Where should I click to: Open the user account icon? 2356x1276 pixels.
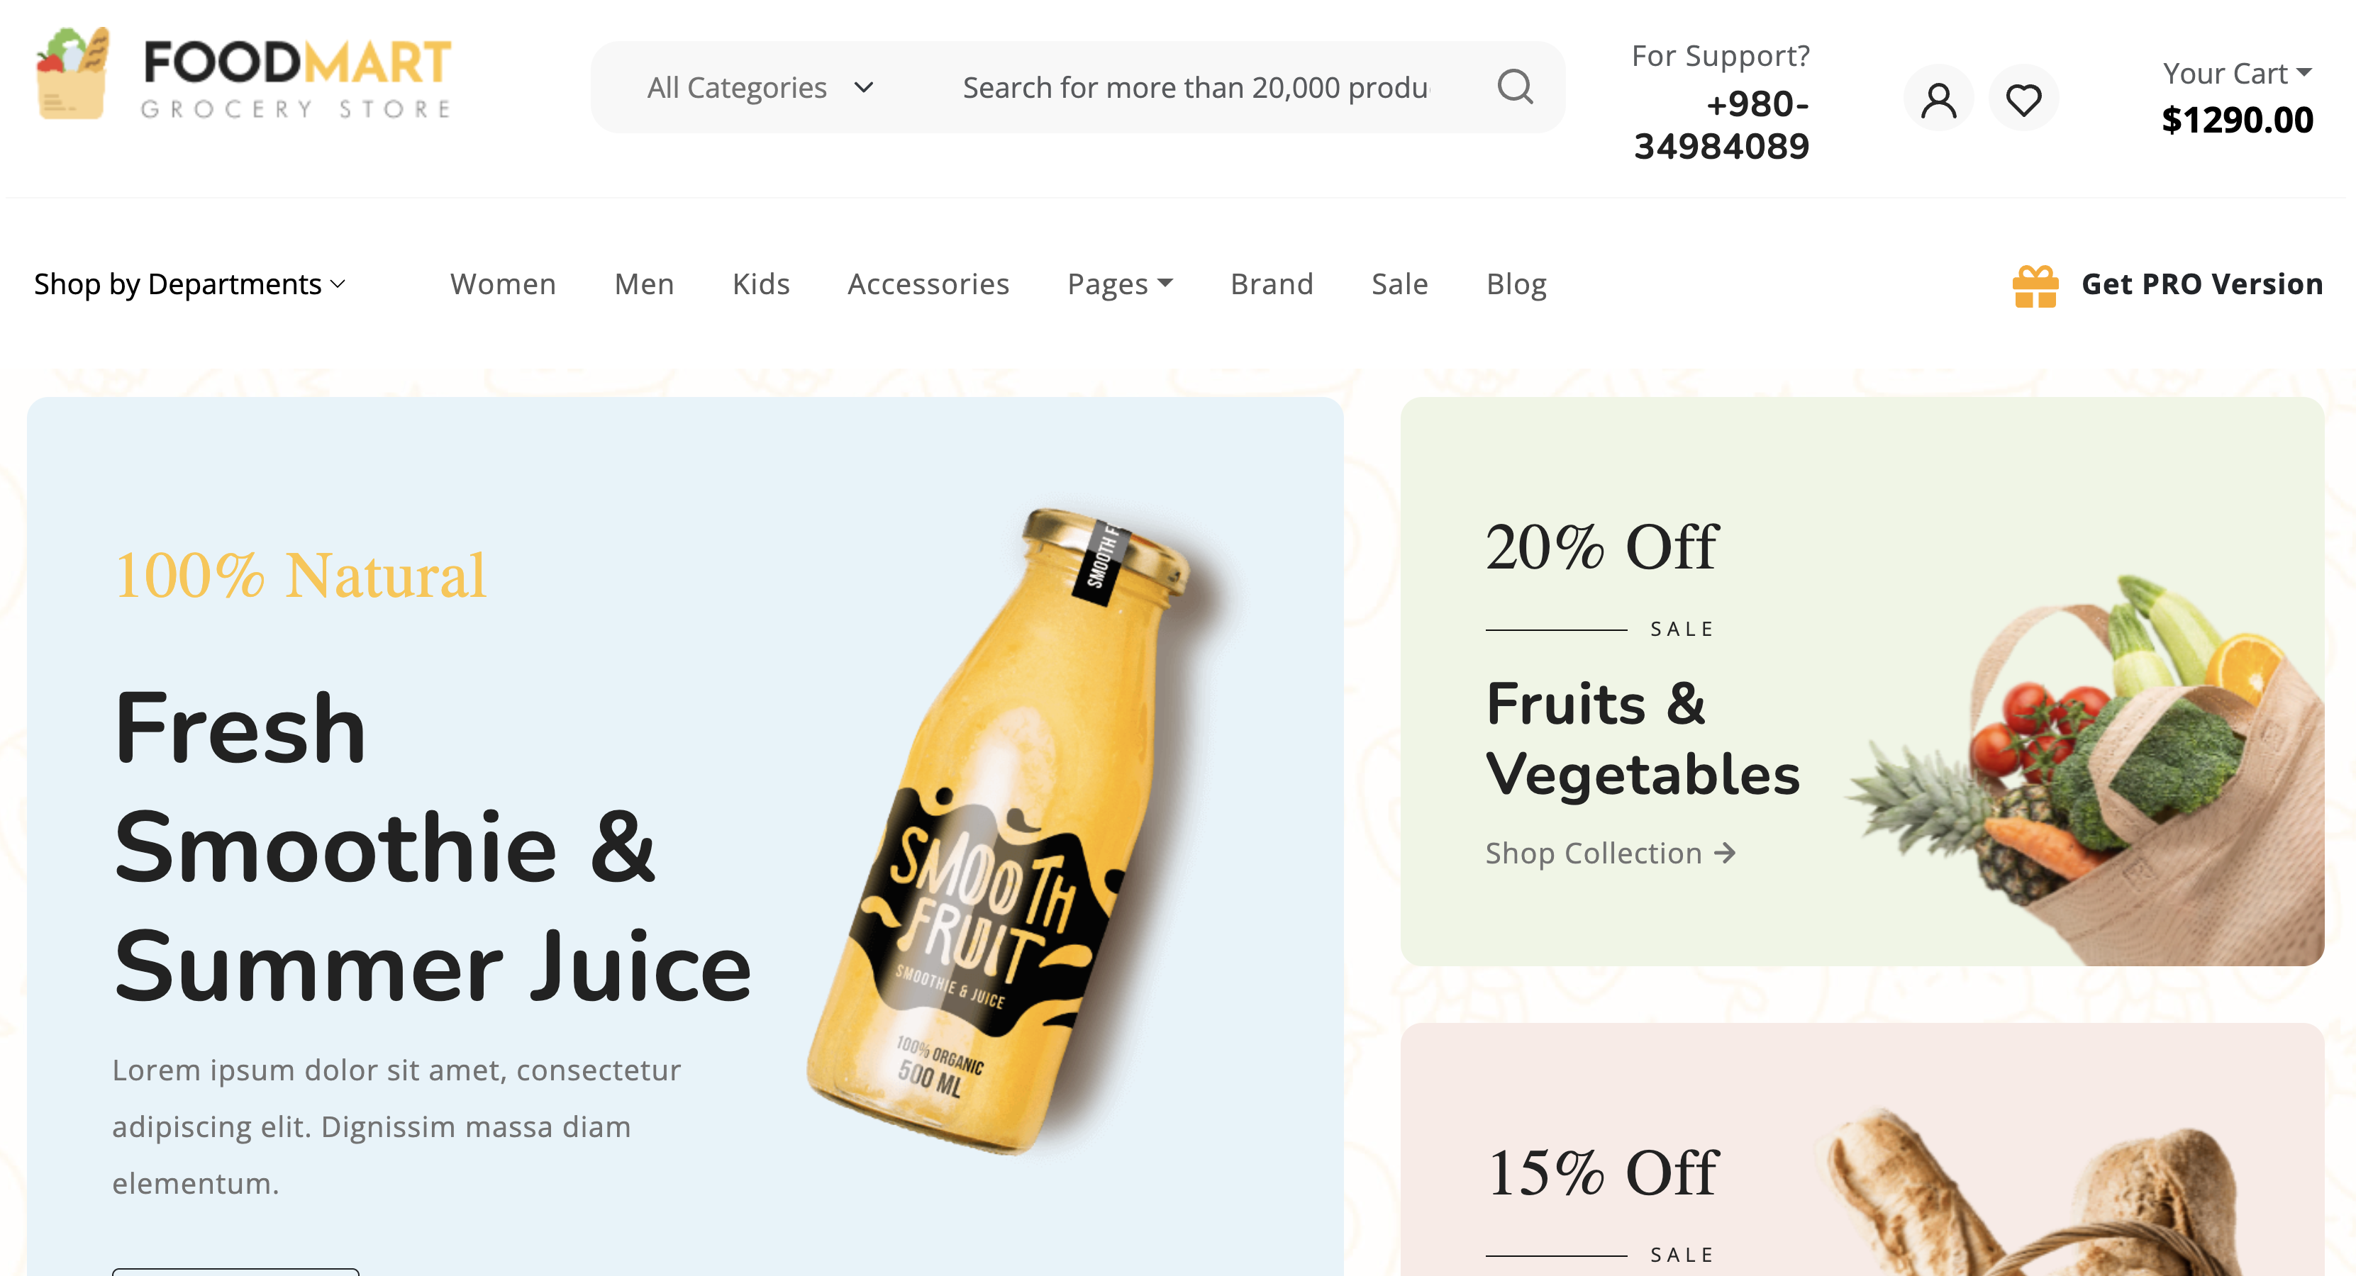pyautogui.click(x=1938, y=98)
